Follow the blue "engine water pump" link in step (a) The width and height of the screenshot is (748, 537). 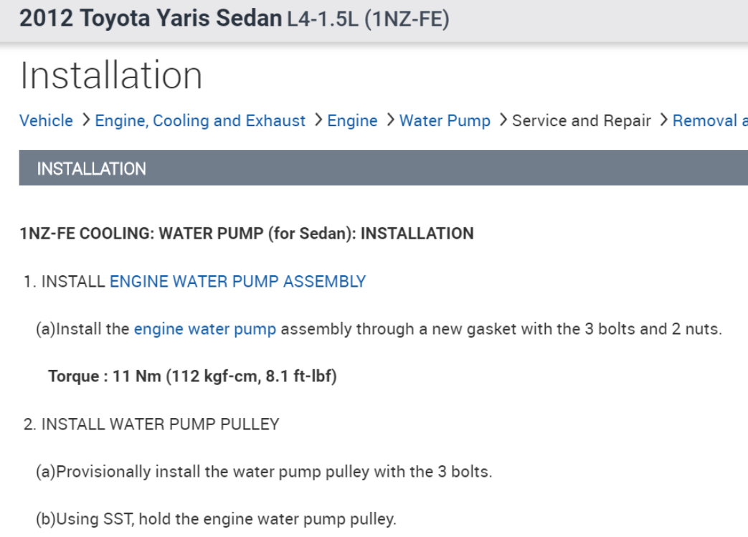point(205,330)
